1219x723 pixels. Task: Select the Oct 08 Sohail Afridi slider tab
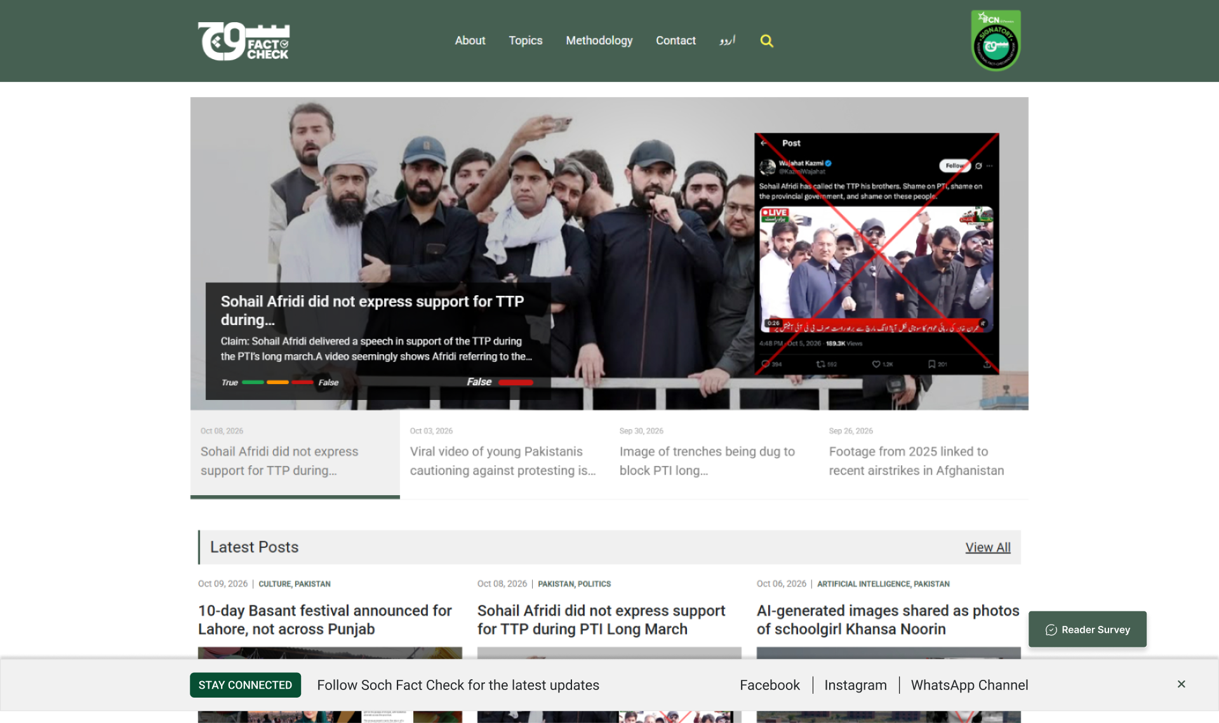pyautogui.click(x=295, y=453)
